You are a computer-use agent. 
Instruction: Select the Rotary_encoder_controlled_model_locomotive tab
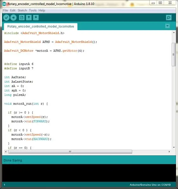click(40, 26)
